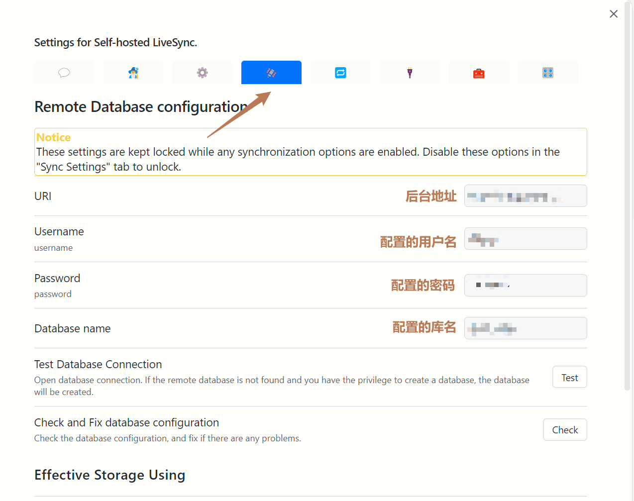This screenshot has height=501, width=634.
Task: Click the Database name input field
Action: click(526, 328)
